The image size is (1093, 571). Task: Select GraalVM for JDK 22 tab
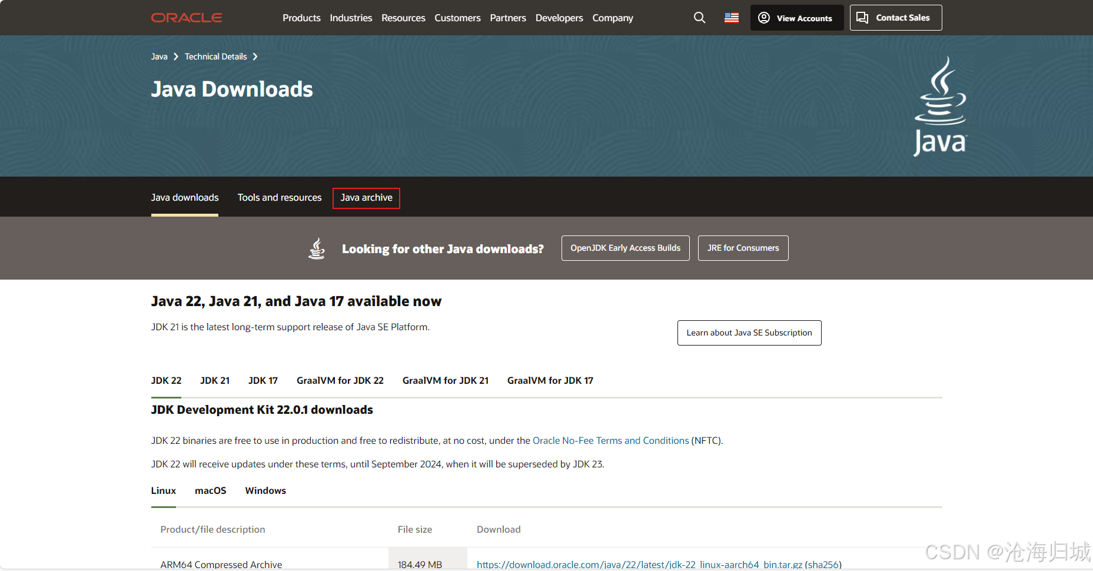(340, 381)
